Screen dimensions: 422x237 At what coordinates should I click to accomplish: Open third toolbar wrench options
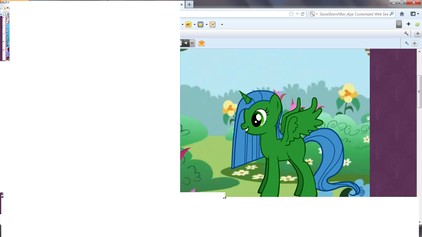(406, 34)
